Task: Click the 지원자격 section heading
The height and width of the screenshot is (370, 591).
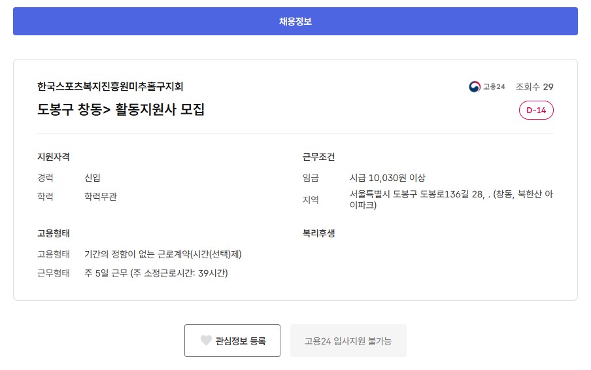Action: pos(54,157)
